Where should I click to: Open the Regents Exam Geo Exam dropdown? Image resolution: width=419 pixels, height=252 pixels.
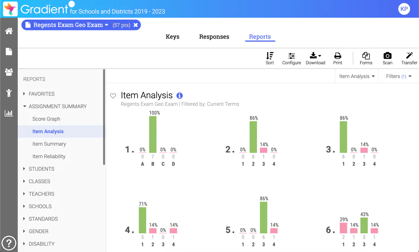point(106,25)
